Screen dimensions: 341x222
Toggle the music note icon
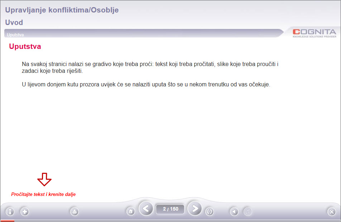(x=248, y=212)
